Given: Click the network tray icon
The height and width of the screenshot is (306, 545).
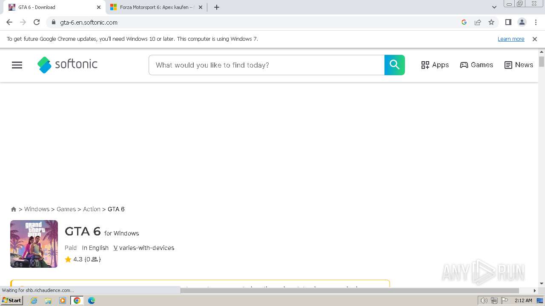Looking at the screenshot, I should [x=494, y=300].
